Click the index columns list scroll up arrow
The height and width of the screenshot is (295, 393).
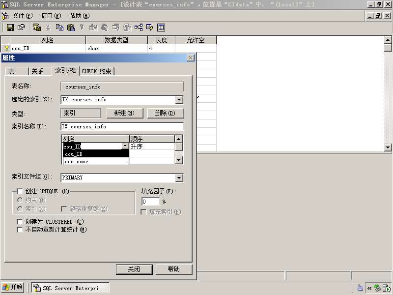178,139
